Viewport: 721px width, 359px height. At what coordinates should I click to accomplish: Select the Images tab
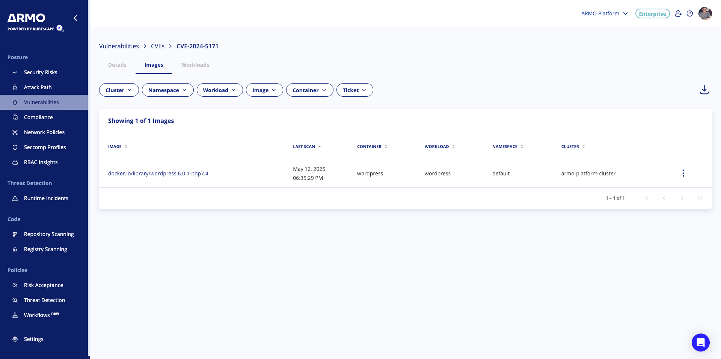[x=154, y=65]
